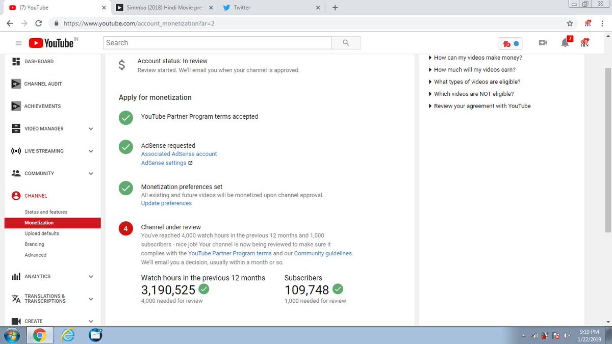The width and height of the screenshot is (612, 344).
Task: Select the Monetization menu item
Action: (53, 223)
